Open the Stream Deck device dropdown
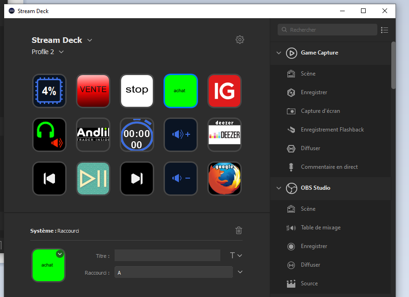The width and height of the screenshot is (409, 297). point(90,40)
